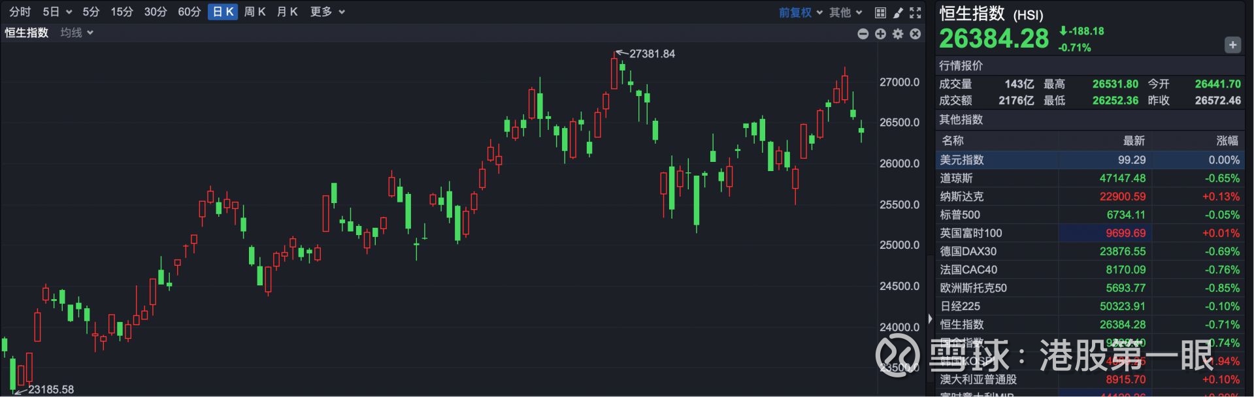Switch to the 周K weekly tab
Image resolution: width=1254 pixels, height=397 pixels.
tap(255, 12)
